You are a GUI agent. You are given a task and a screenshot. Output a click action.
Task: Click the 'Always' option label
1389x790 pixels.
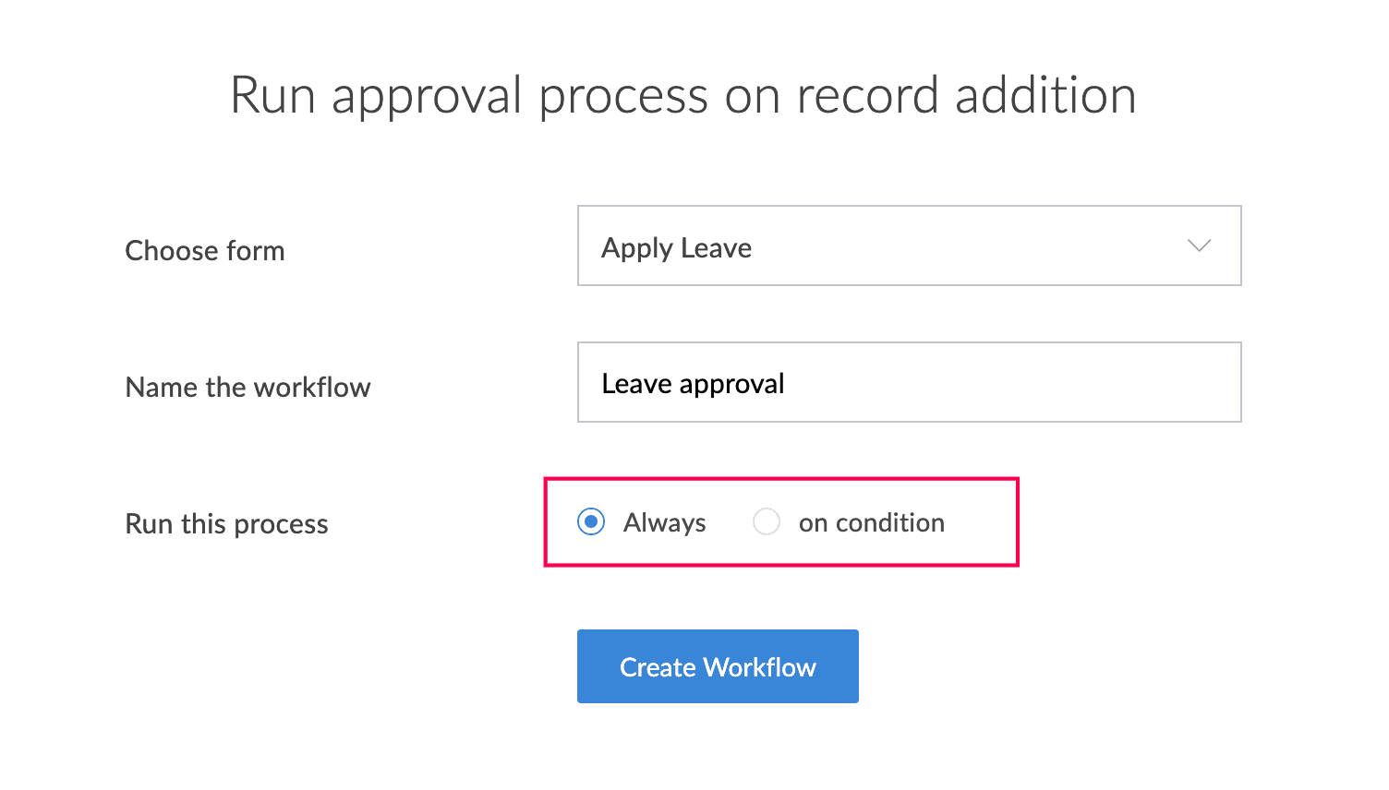pyautogui.click(x=664, y=522)
